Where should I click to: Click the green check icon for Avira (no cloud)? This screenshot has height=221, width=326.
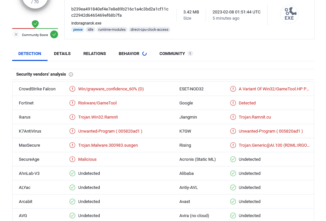pyautogui.click(x=233, y=216)
